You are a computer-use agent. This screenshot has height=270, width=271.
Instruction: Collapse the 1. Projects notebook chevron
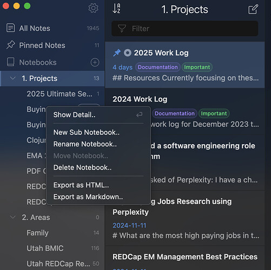tap(13, 78)
